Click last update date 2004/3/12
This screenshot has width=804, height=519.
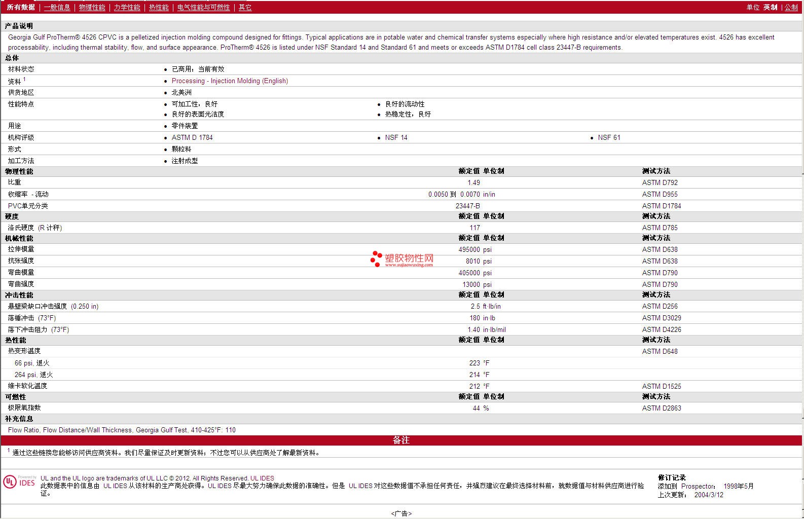click(x=709, y=495)
